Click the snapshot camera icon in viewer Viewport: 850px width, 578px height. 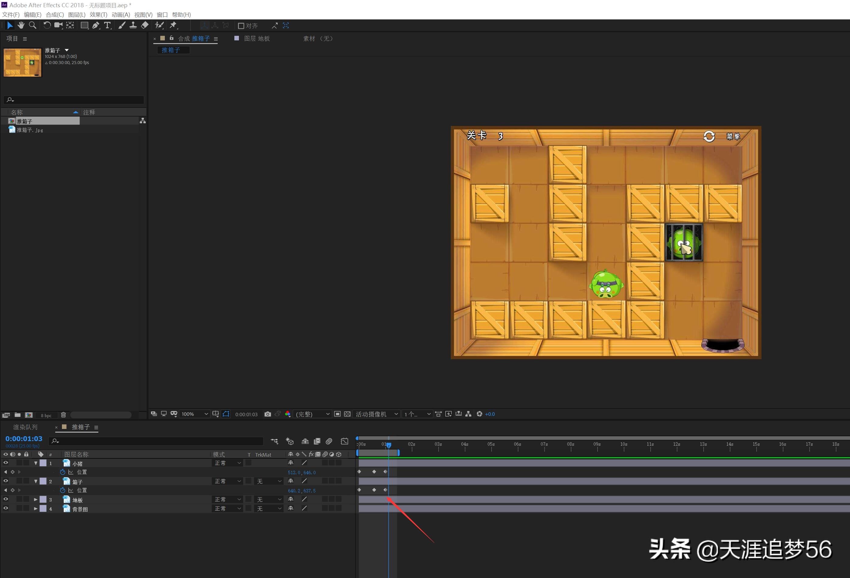[268, 414]
